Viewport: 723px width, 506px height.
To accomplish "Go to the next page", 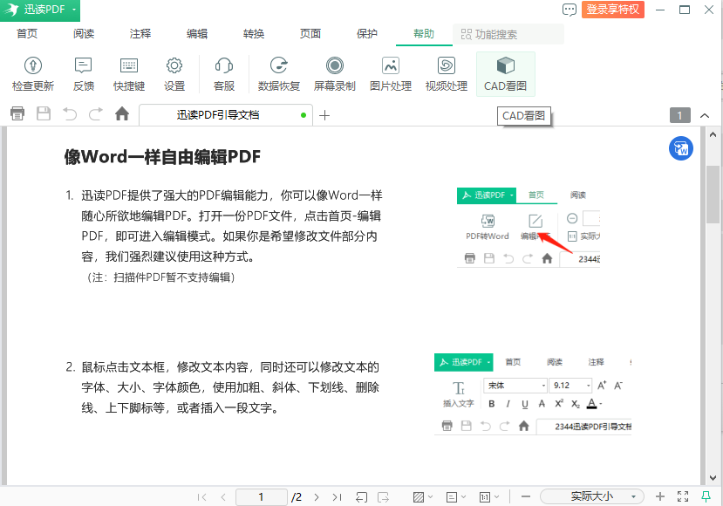I will pos(317,496).
